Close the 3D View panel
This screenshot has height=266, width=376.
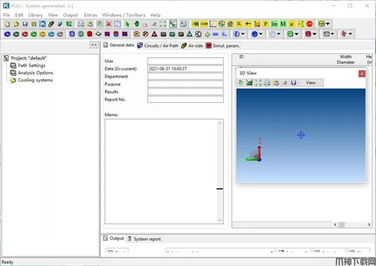coord(362,73)
